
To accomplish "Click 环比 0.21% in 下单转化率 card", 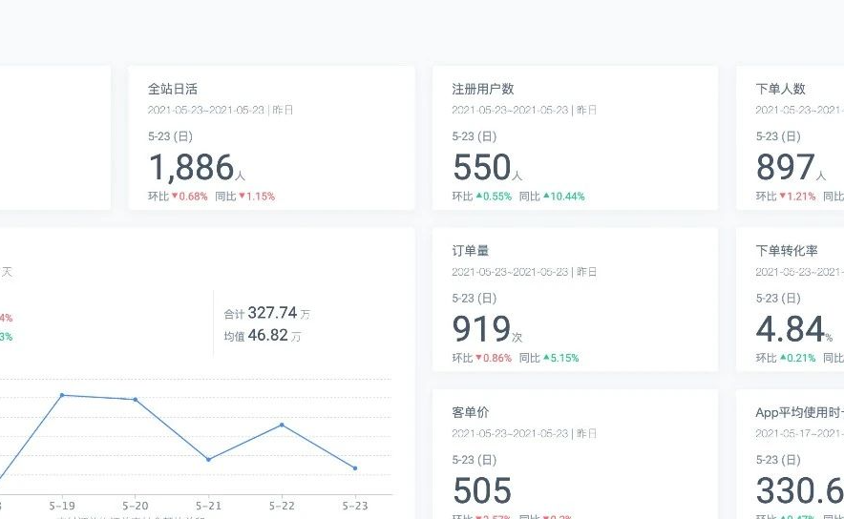I will (x=786, y=358).
